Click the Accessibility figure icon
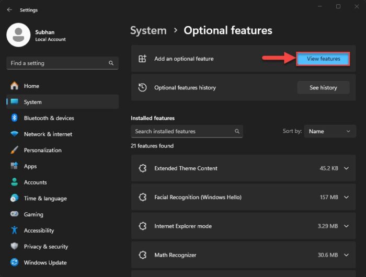Viewport: 366px width, 277px height. coord(15,230)
